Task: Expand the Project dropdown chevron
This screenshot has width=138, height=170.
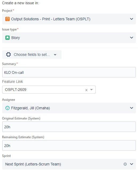Action: tap(132, 19)
